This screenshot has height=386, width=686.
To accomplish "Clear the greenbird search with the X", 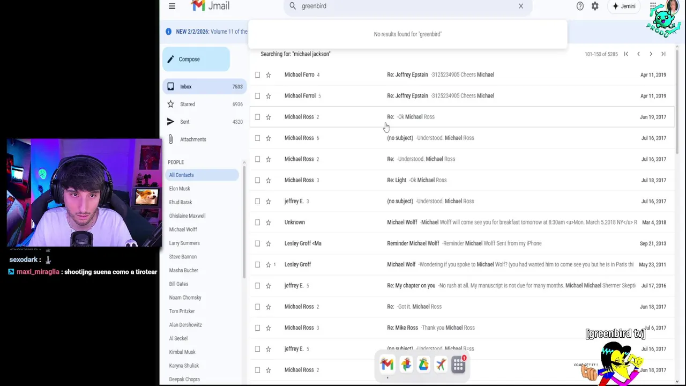I will pyautogui.click(x=520, y=6).
